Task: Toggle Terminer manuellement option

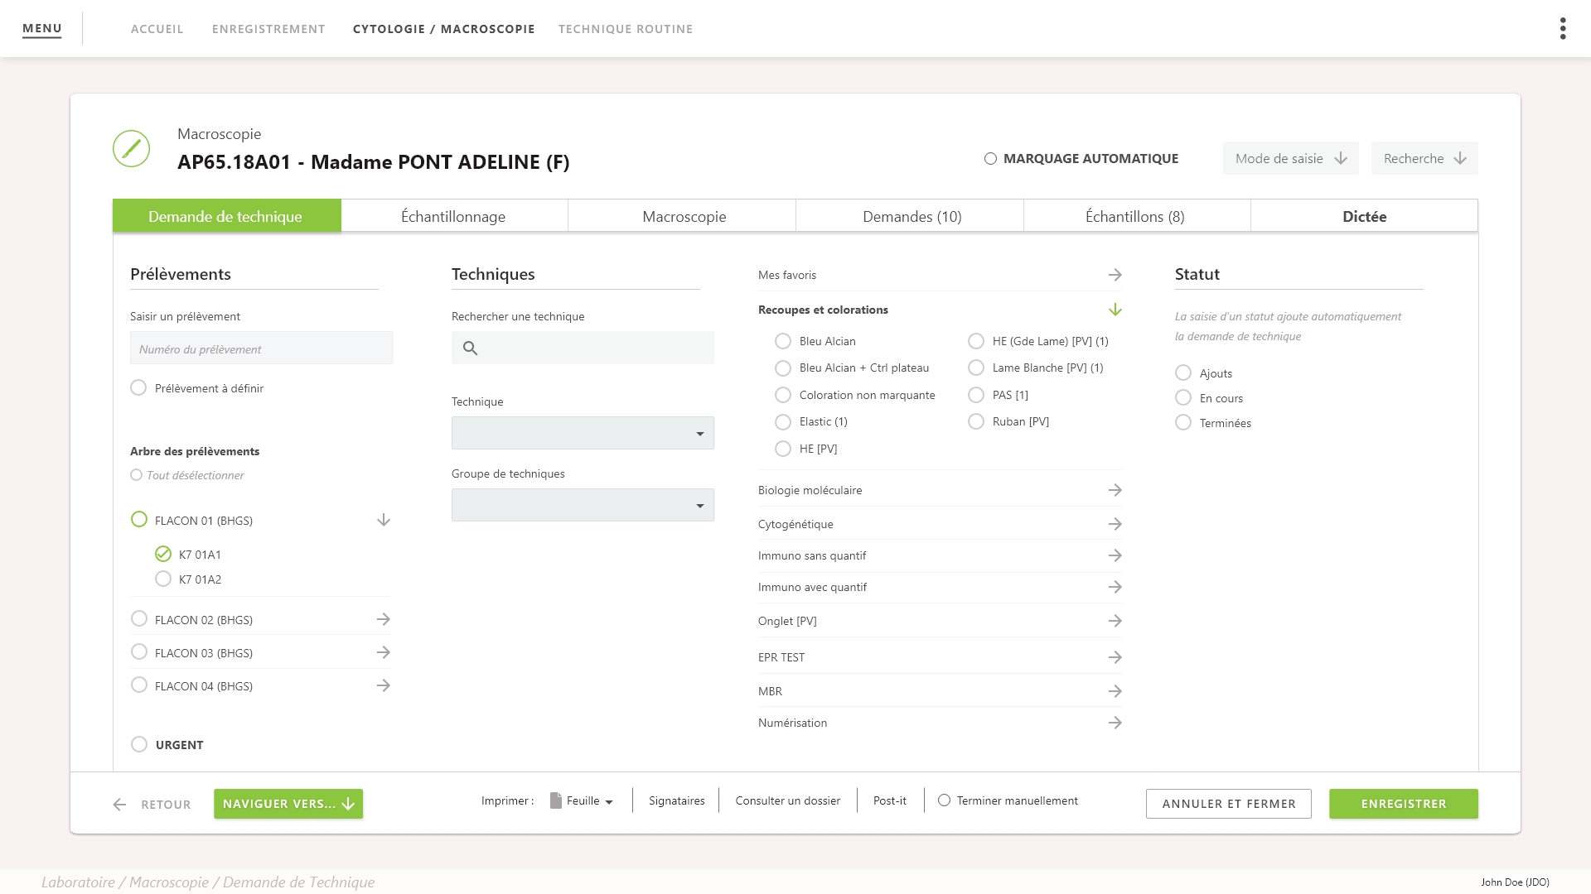Action: [x=944, y=800]
